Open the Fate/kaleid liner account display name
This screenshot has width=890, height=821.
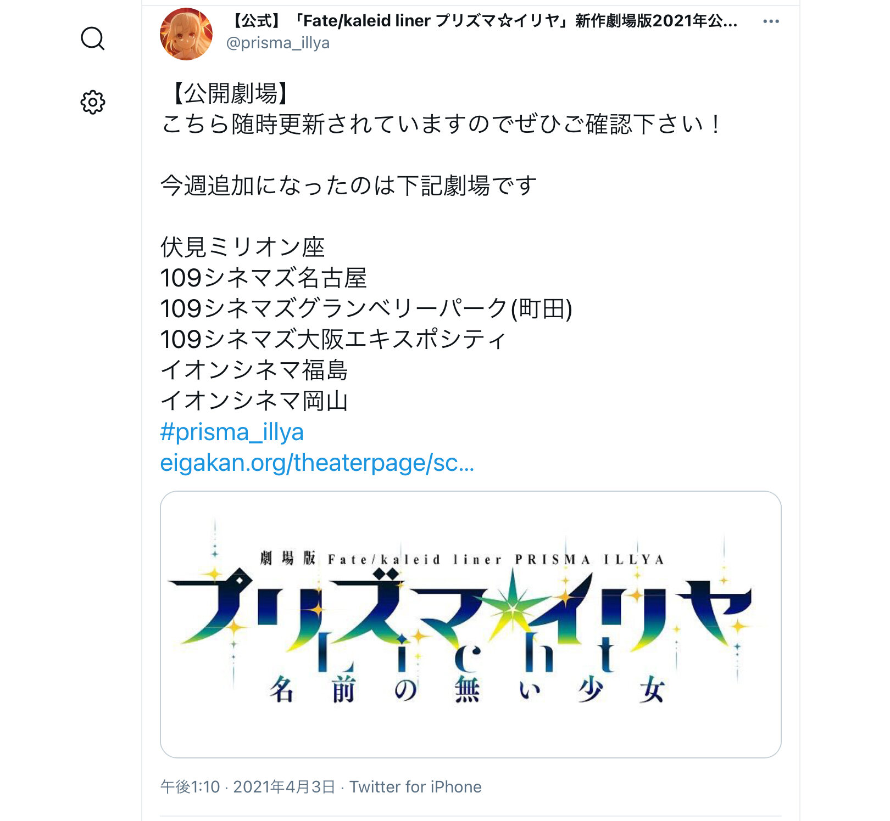(482, 21)
